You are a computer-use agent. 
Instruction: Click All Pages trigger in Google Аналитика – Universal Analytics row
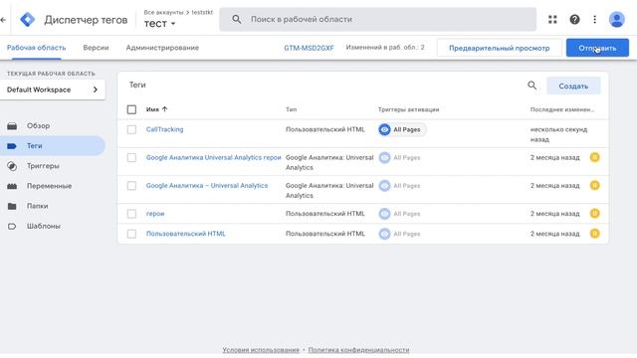[400, 186]
